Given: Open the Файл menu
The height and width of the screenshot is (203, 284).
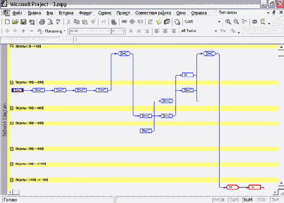Looking at the screenshot, I should [17, 13].
